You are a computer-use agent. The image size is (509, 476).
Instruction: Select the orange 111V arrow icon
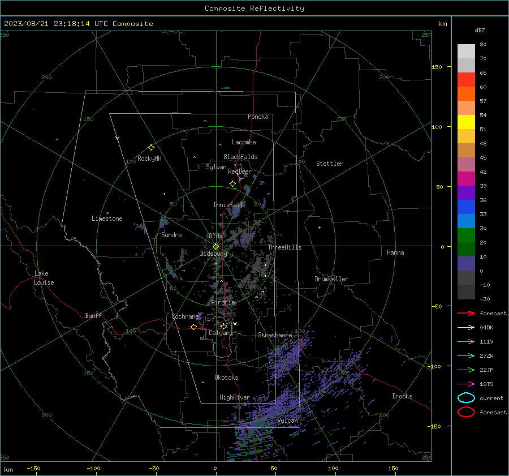466,341
